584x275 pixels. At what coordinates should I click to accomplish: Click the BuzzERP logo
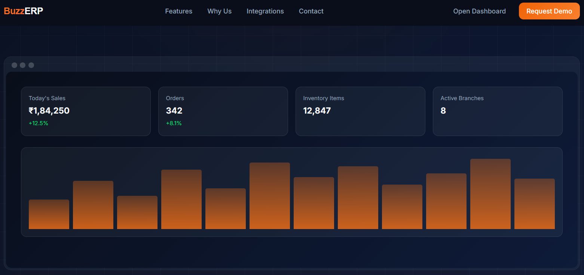pos(24,11)
